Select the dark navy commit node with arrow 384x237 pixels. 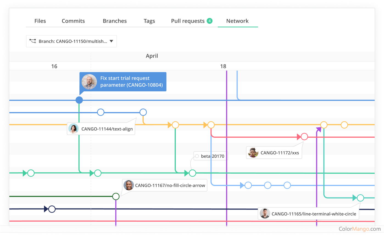[x=52, y=209]
